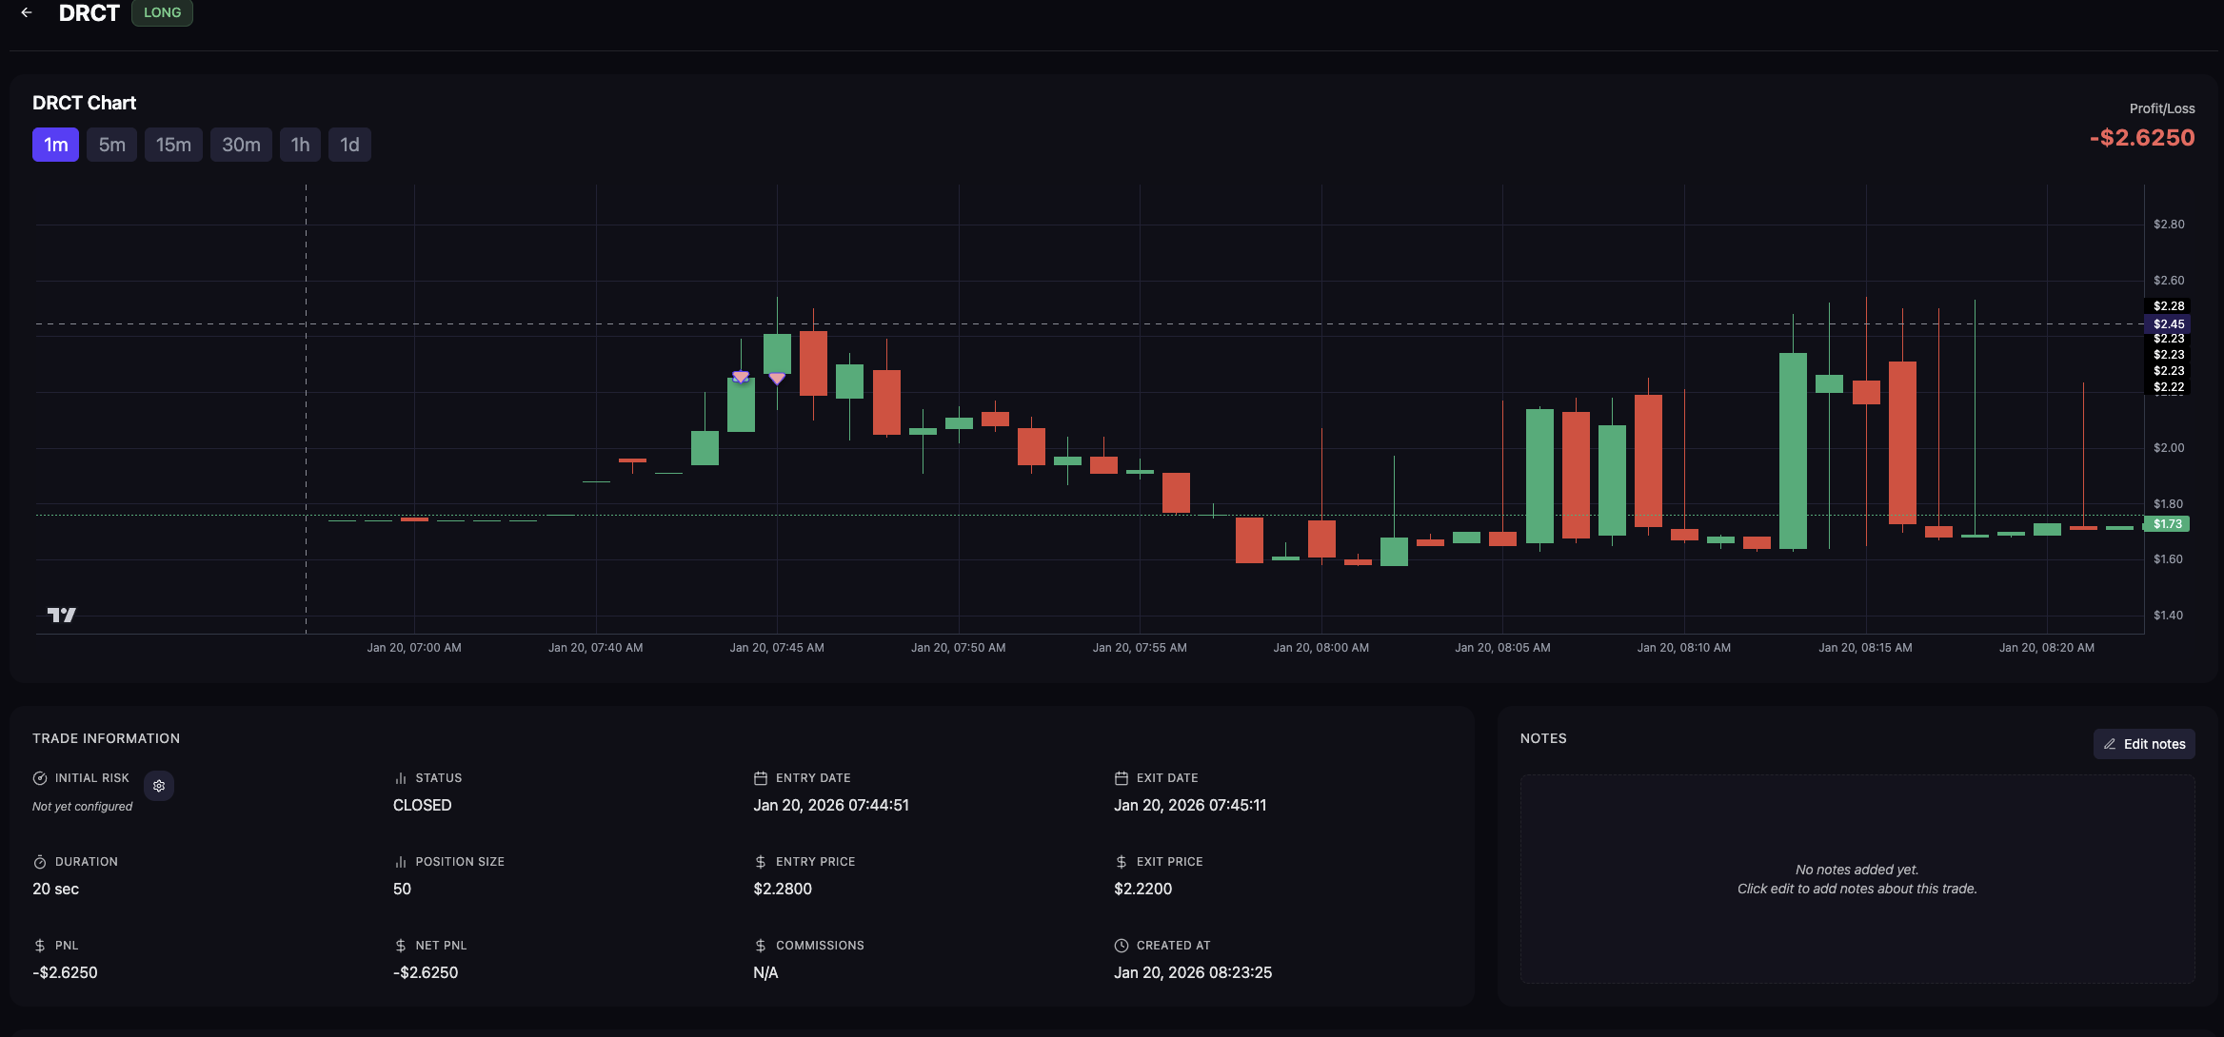Screen dimensions: 2224x1037
Task: Click the stopwatch icon beside Duration
Action: click(x=40, y=862)
